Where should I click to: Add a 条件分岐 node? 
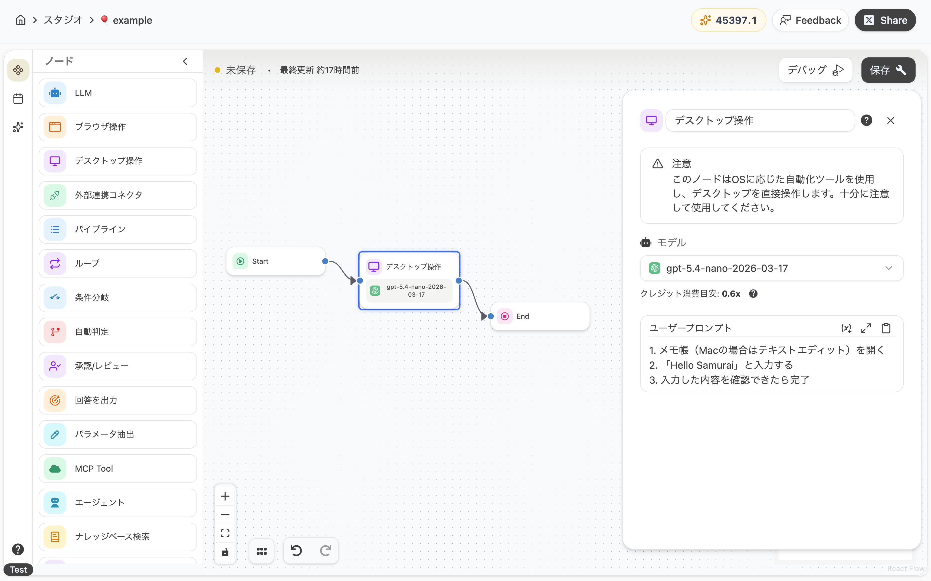click(x=118, y=298)
